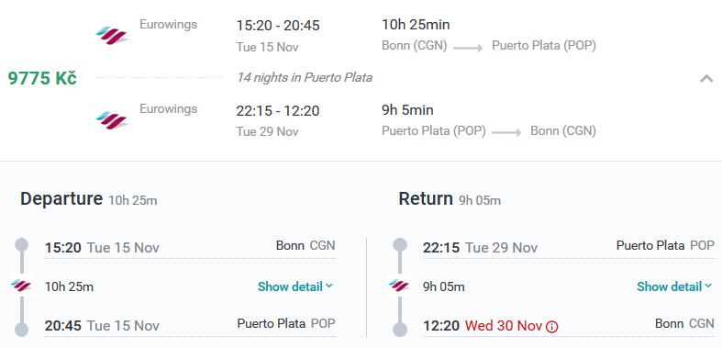This screenshot has height=348, width=722.
Task: Click Eurowings logo in Departure timeline
Action: (21, 286)
